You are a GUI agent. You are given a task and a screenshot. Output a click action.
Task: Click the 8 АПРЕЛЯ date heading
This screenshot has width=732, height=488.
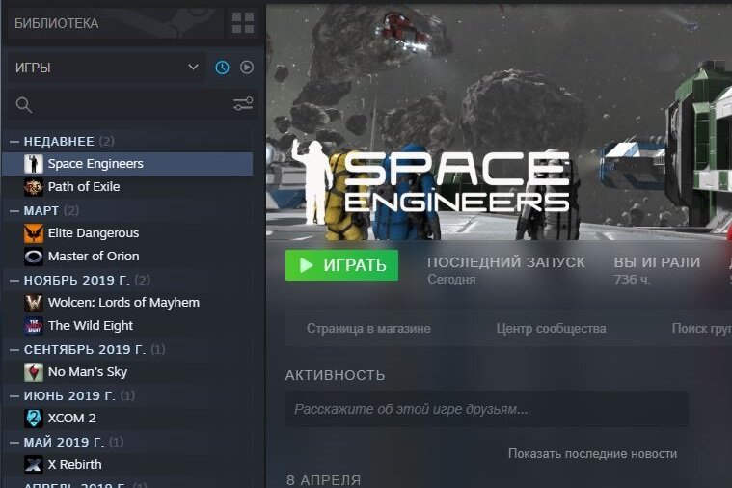point(323,480)
